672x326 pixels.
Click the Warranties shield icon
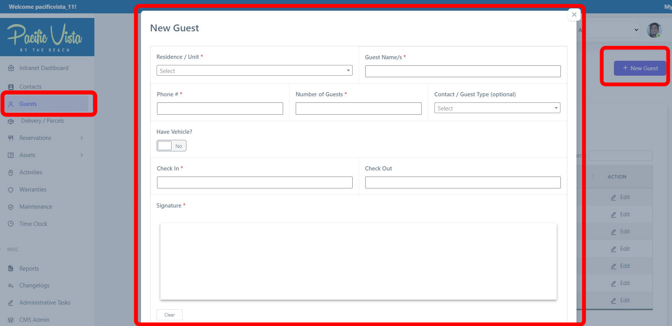click(x=11, y=190)
